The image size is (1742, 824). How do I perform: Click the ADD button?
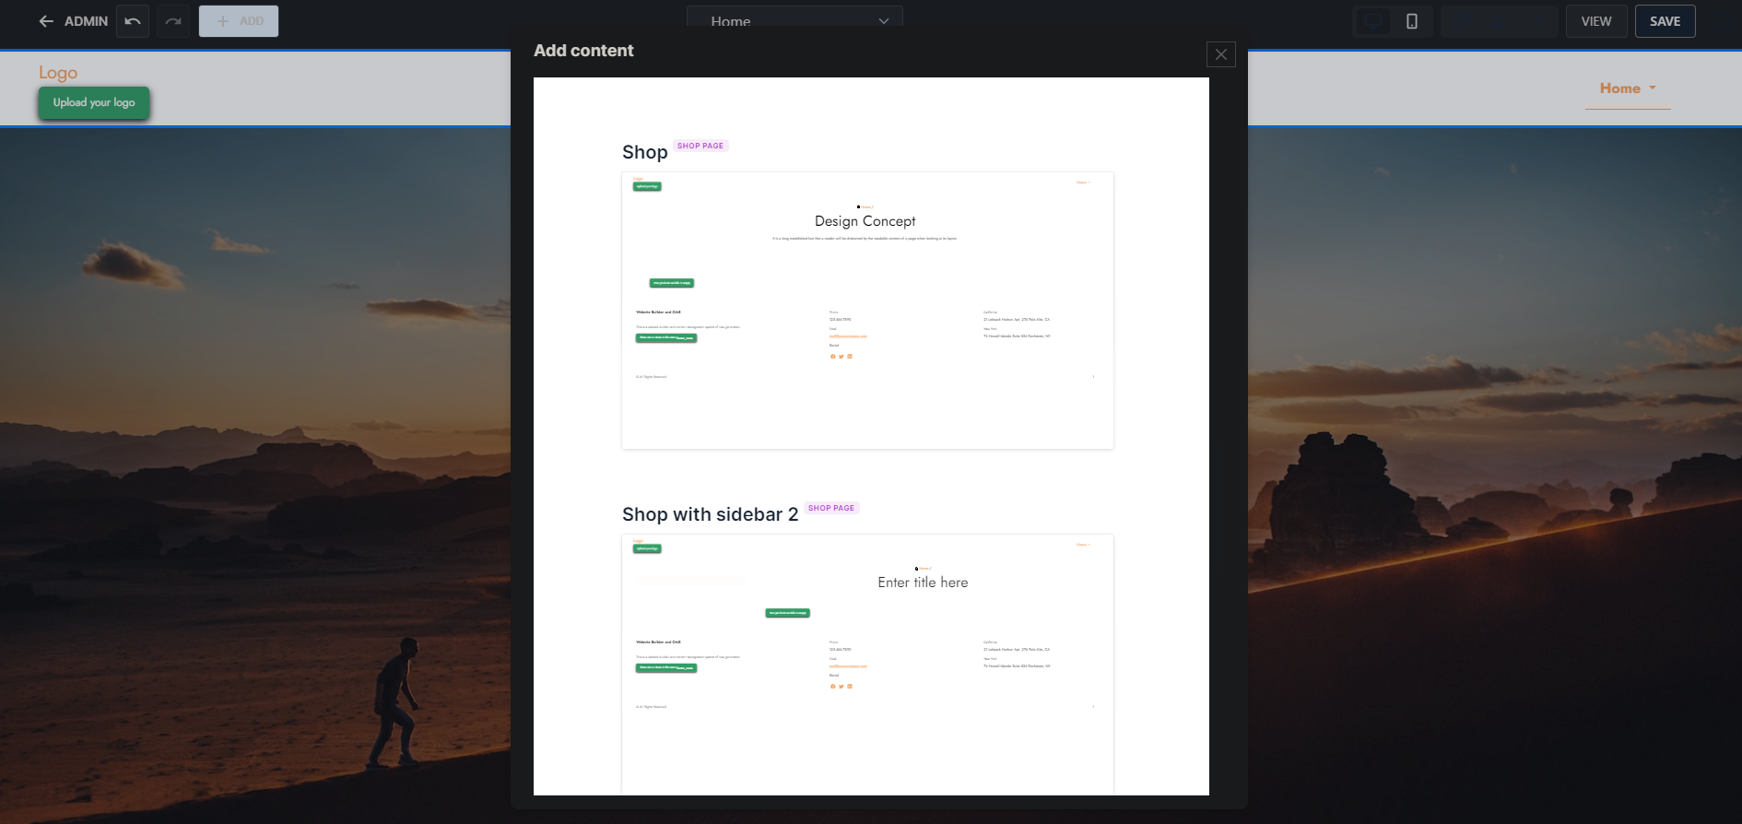[239, 21]
